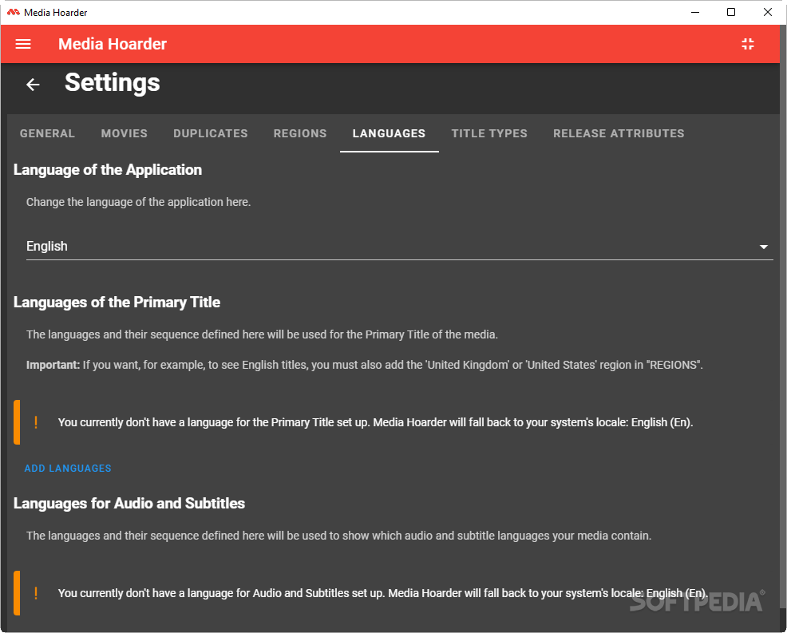Go to the Regions tab

pyautogui.click(x=299, y=133)
